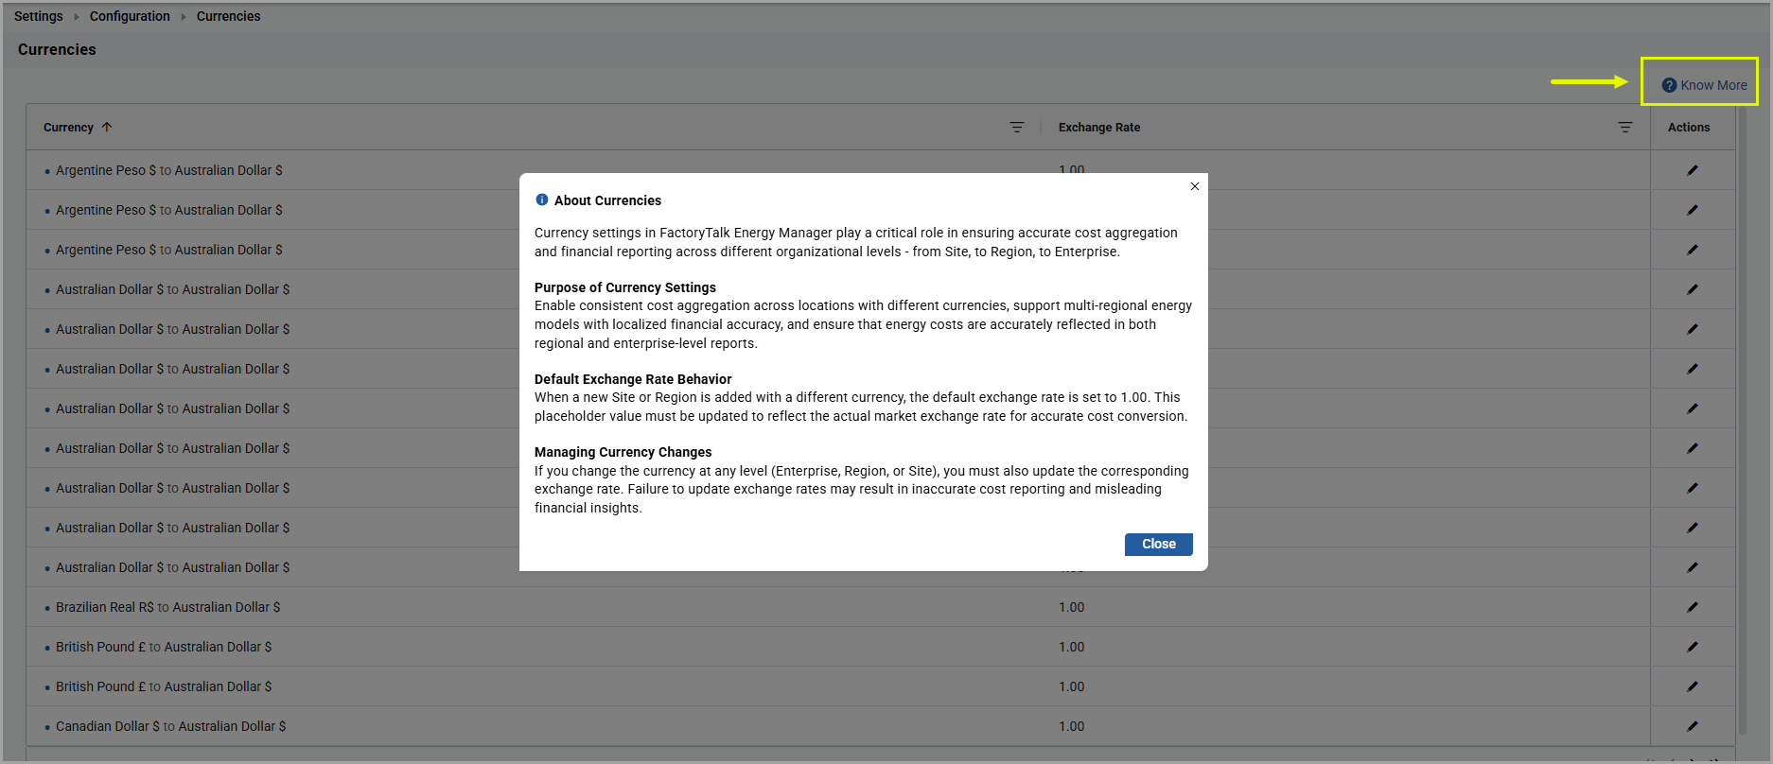Viewport: 1773px width, 764px height.
Task: Select the Canadian Dollar $ to Australian Dollar entry
Action: tap(170, 726)
